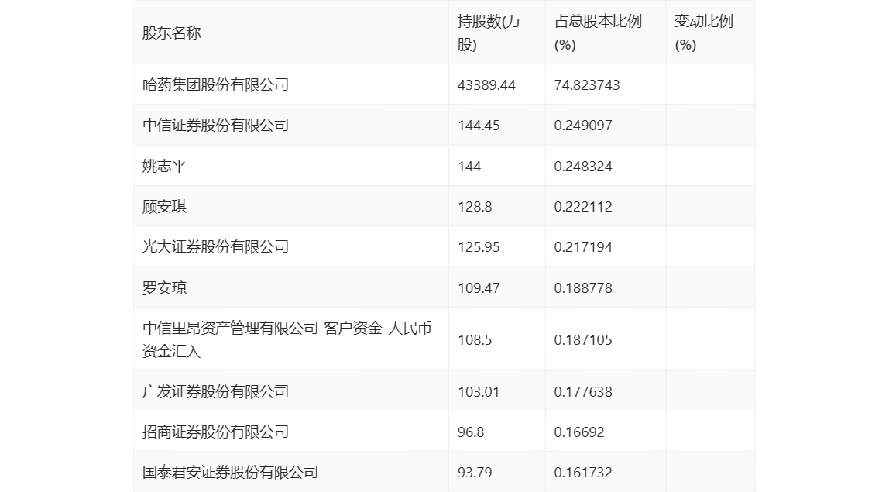Image resolution: width=889 pixels, height=492 pixels.
Task: Select shareholder 中信里昂资产管理有限公司 entry
Action: coord(287,339)
